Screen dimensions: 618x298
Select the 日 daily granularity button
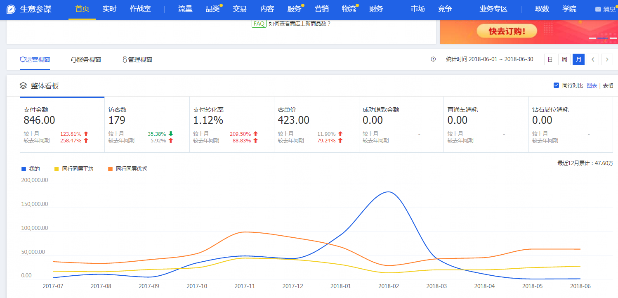[x=550, y=59]
